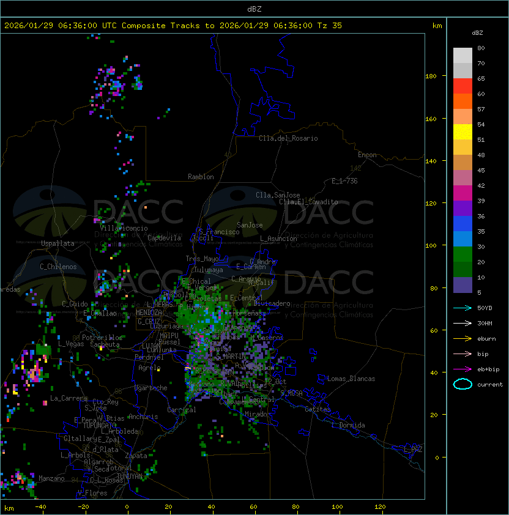Click the cyan ellipse for current

click(463, 384)
